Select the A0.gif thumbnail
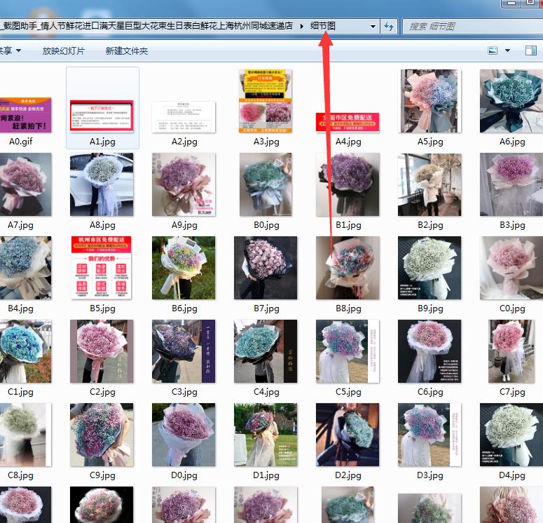 pos(26,115)
